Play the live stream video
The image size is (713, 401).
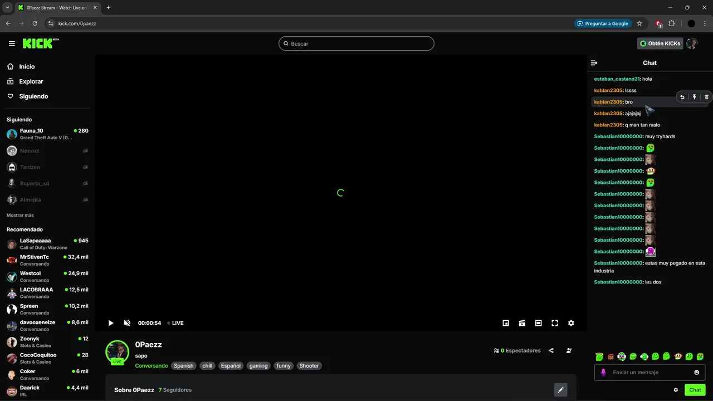[x=111, y=323]
